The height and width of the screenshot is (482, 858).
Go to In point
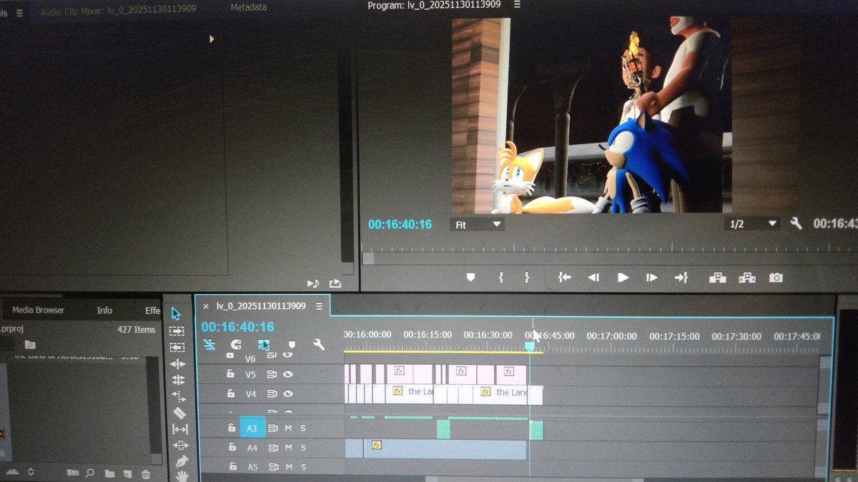point(564,277)
